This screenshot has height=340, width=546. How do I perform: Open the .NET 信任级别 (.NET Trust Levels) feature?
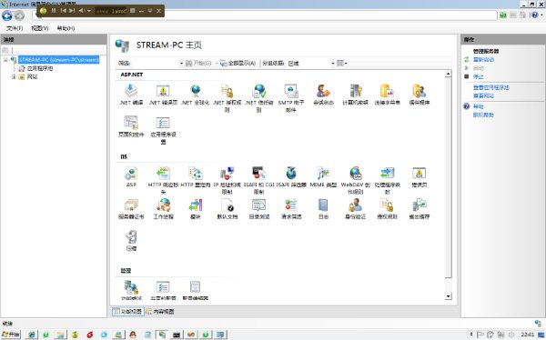pos(259,98)
